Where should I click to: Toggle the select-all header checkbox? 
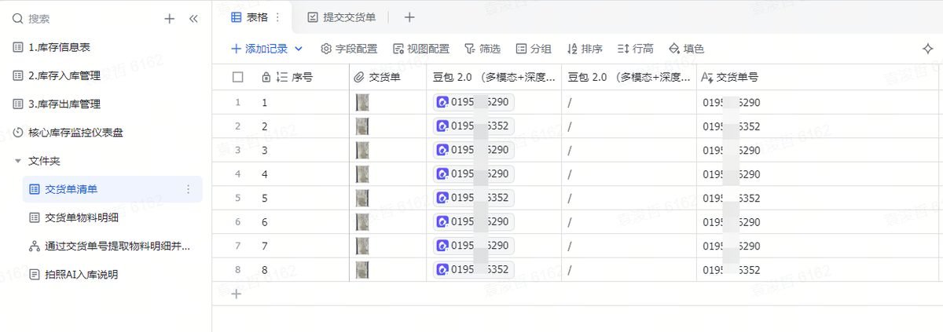(x=238, y=77)
